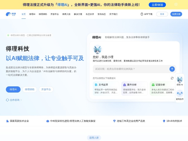Click the 得理法律大模型 filing badge
This screenshot has width=188, height=141.
pos(29,35)
